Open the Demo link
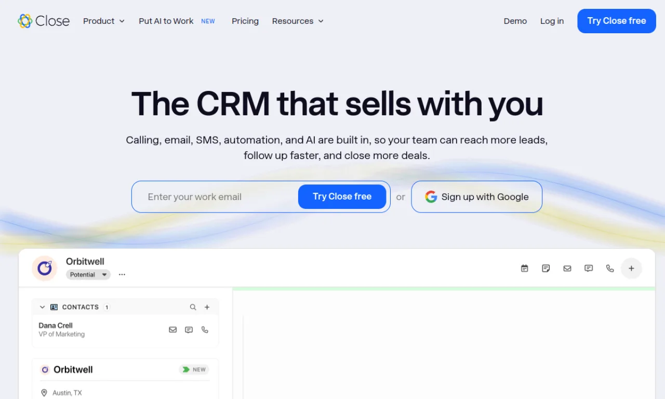 [515, 21]
